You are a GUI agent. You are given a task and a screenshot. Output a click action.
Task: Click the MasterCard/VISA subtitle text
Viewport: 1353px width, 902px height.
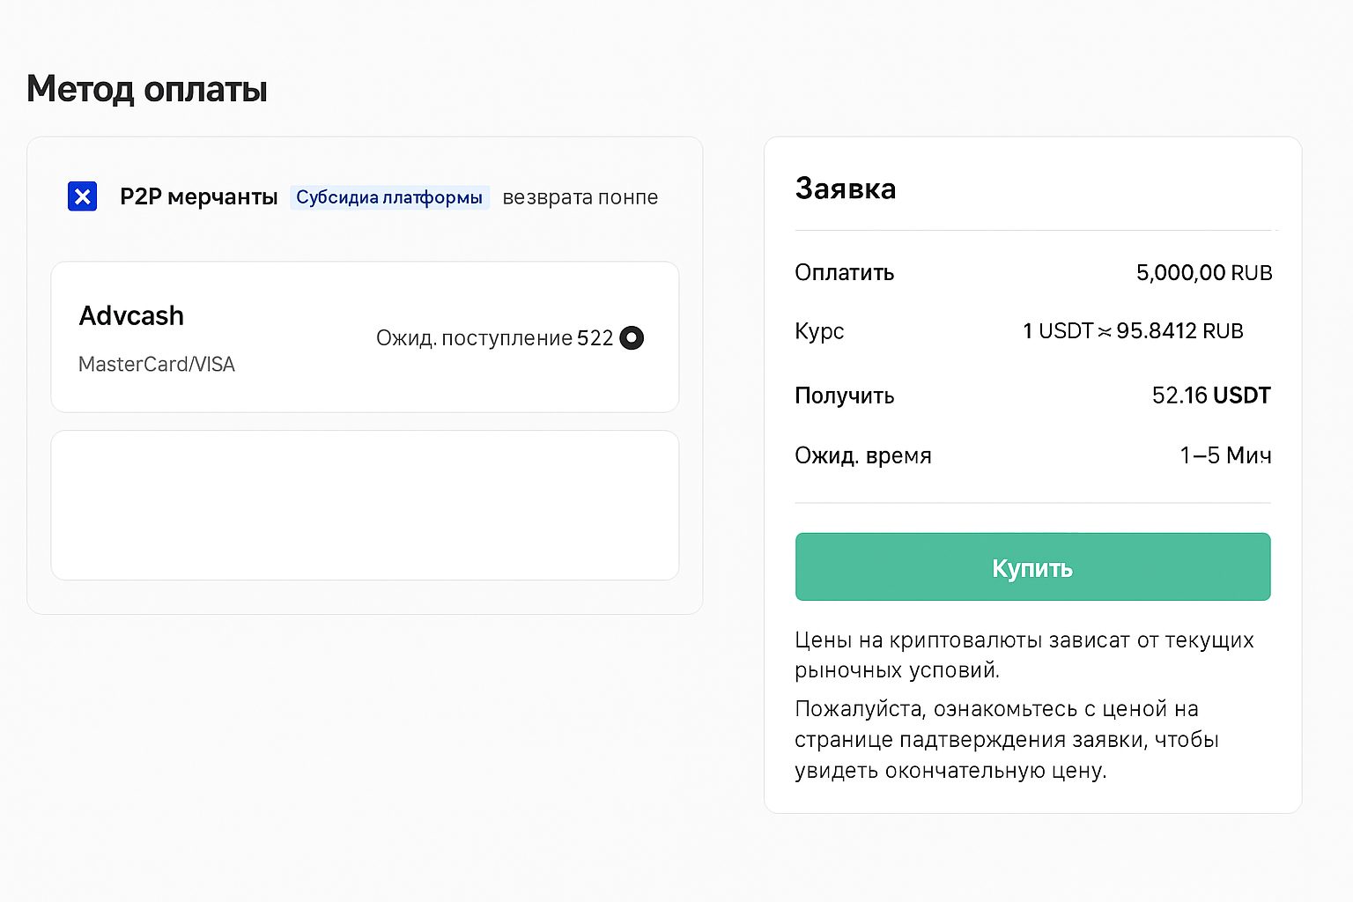click(x=157, y=365)
